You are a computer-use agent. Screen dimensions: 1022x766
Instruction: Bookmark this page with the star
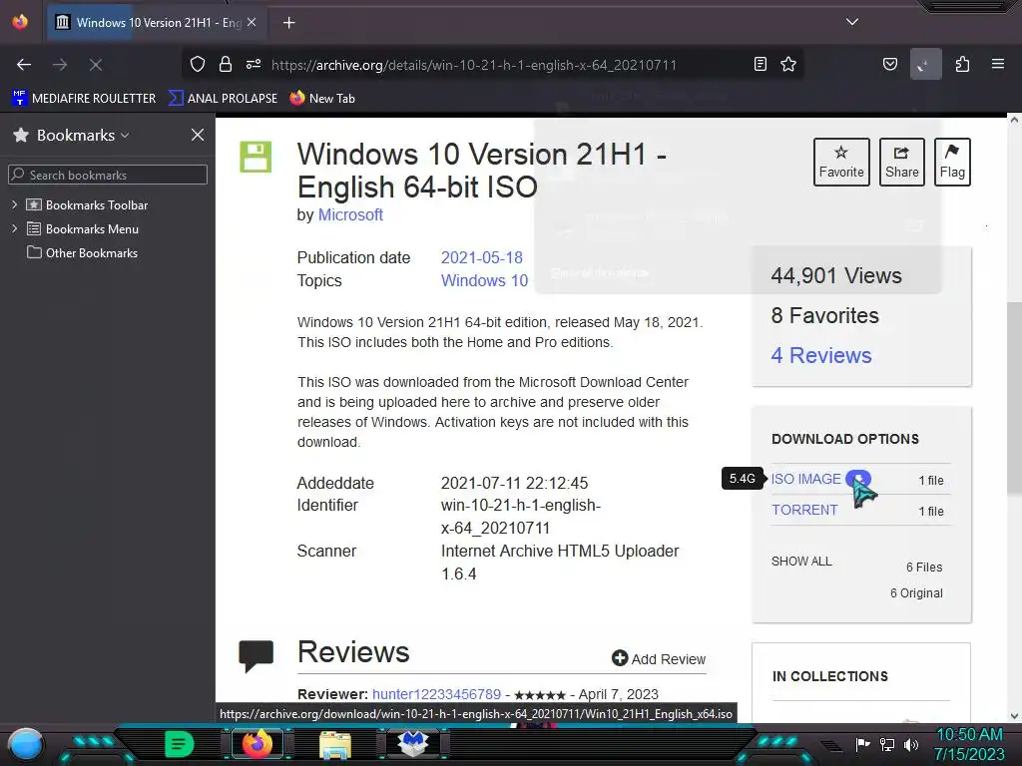tap(788, 64)
